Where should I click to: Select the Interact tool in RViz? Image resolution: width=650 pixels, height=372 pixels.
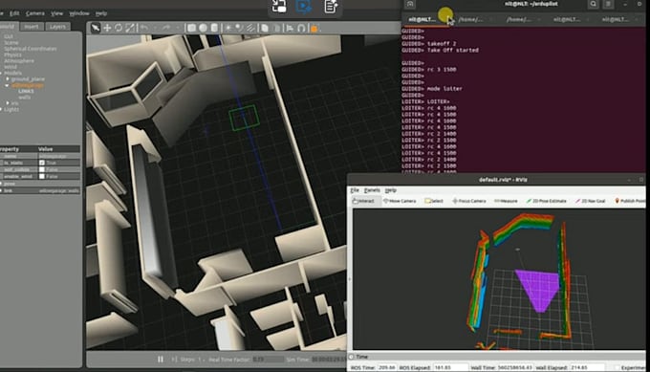[363, 201]
